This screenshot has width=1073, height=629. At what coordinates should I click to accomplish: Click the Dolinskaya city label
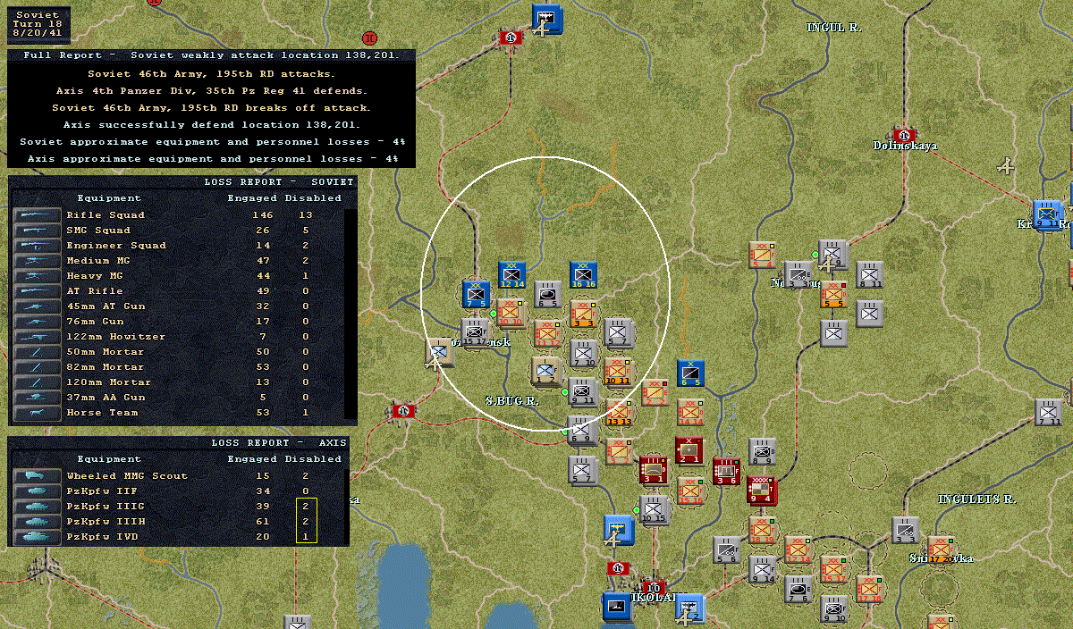coord(905,145)
